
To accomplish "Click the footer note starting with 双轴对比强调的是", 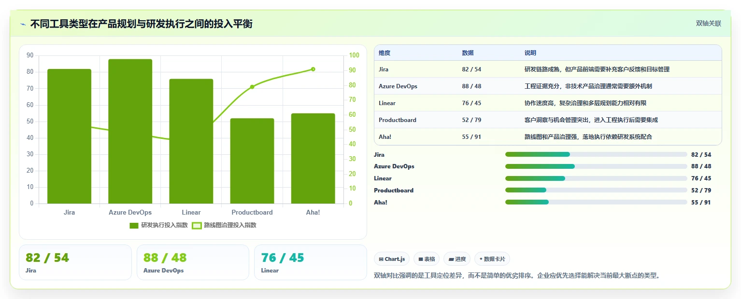I will pyautogui.click(x=517, y=276).
